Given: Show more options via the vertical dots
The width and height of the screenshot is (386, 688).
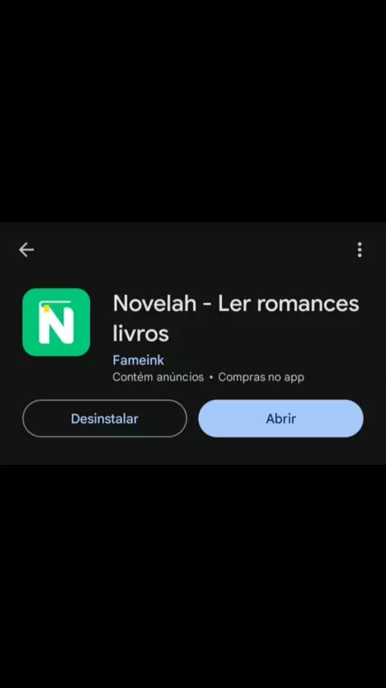Looking at the screenshot, I should 359,250.
